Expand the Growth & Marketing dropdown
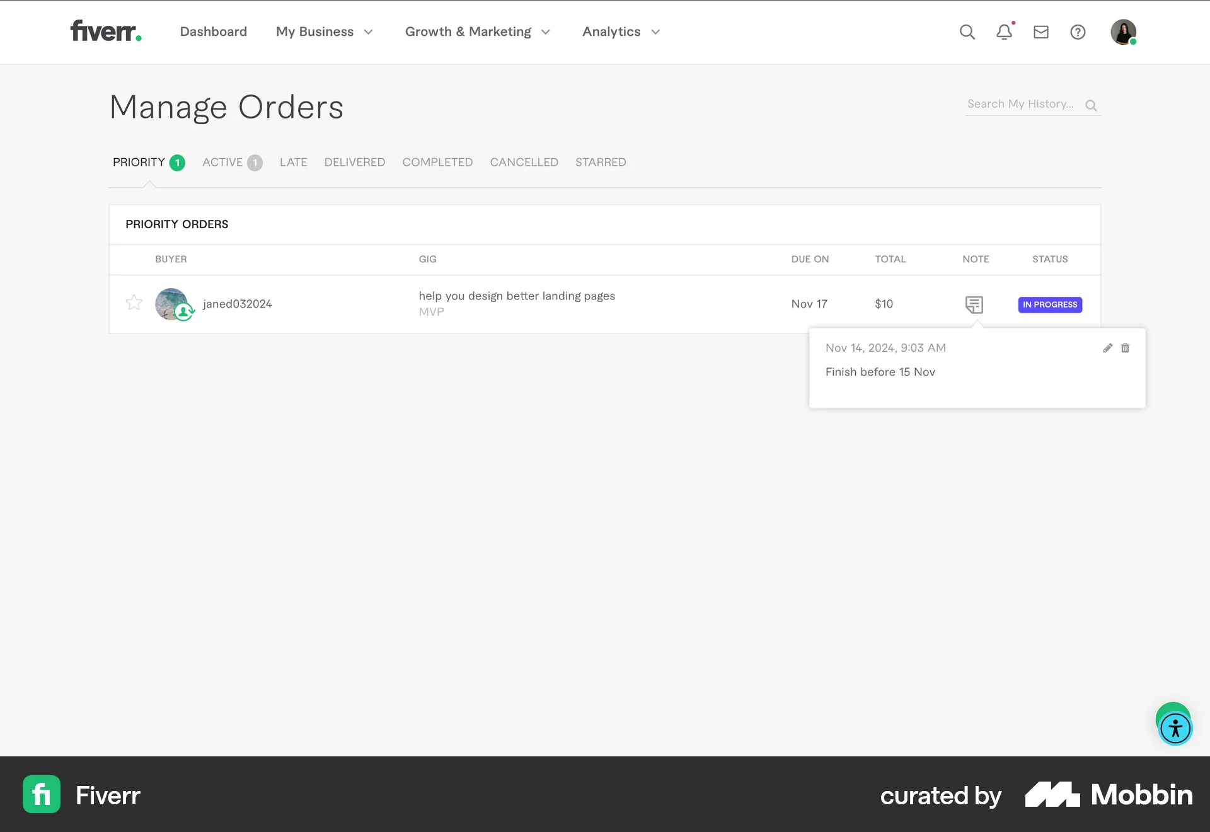Viewport: 1210px width, 832px height. [x=478, y=32]
